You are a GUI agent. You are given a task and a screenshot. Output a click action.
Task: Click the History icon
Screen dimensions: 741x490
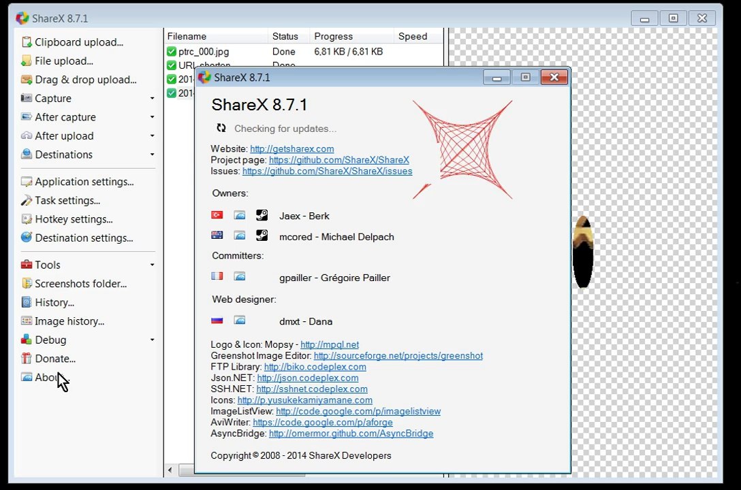pyautogui.click(x=27, y=302)
